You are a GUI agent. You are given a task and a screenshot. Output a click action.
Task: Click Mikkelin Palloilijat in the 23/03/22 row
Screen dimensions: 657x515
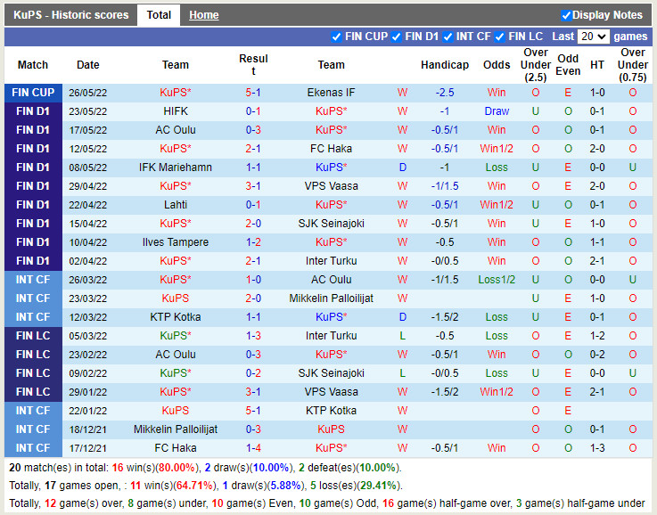331,298
